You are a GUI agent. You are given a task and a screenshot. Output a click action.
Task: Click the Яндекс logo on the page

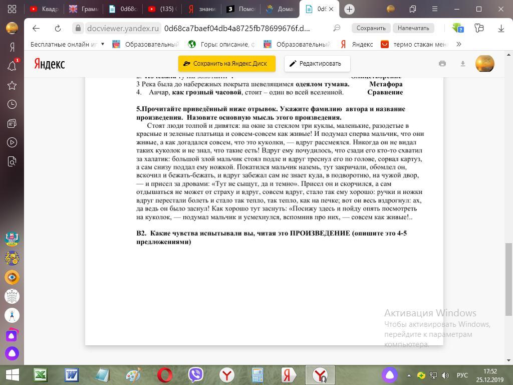tap(50, 64)
